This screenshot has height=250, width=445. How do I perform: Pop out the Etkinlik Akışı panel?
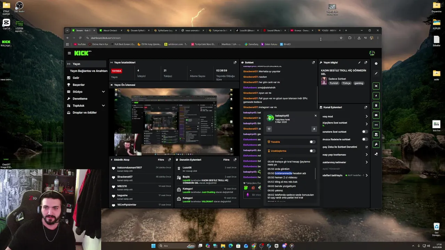coord(169,160)
